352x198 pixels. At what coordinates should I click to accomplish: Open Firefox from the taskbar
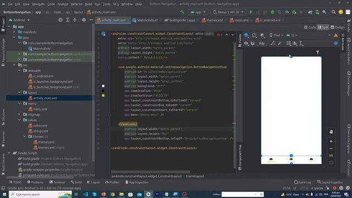(x=103, y=194)
